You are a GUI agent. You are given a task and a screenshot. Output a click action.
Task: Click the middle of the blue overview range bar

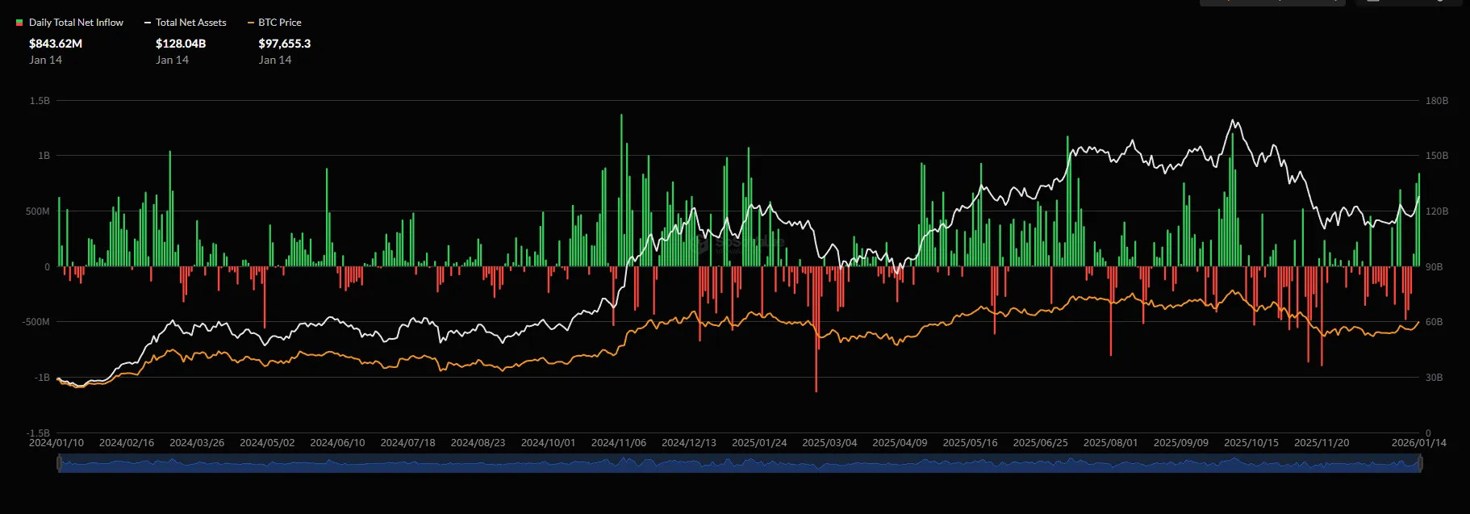(x=739, y=463)
